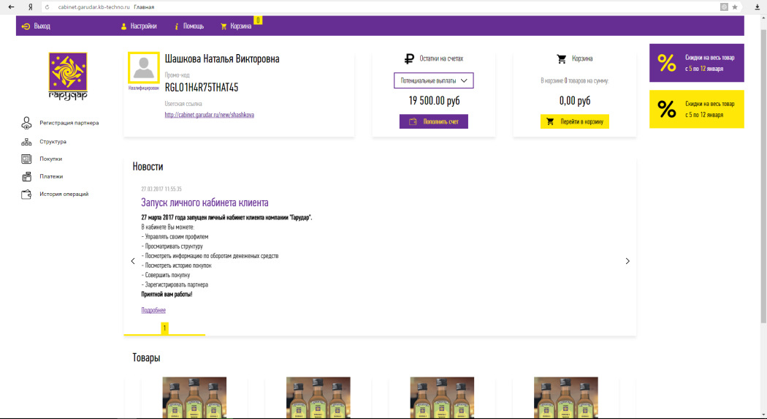This screenshot has width=767, height=419.
Task: Click the fourth product image
Action: 566,398
